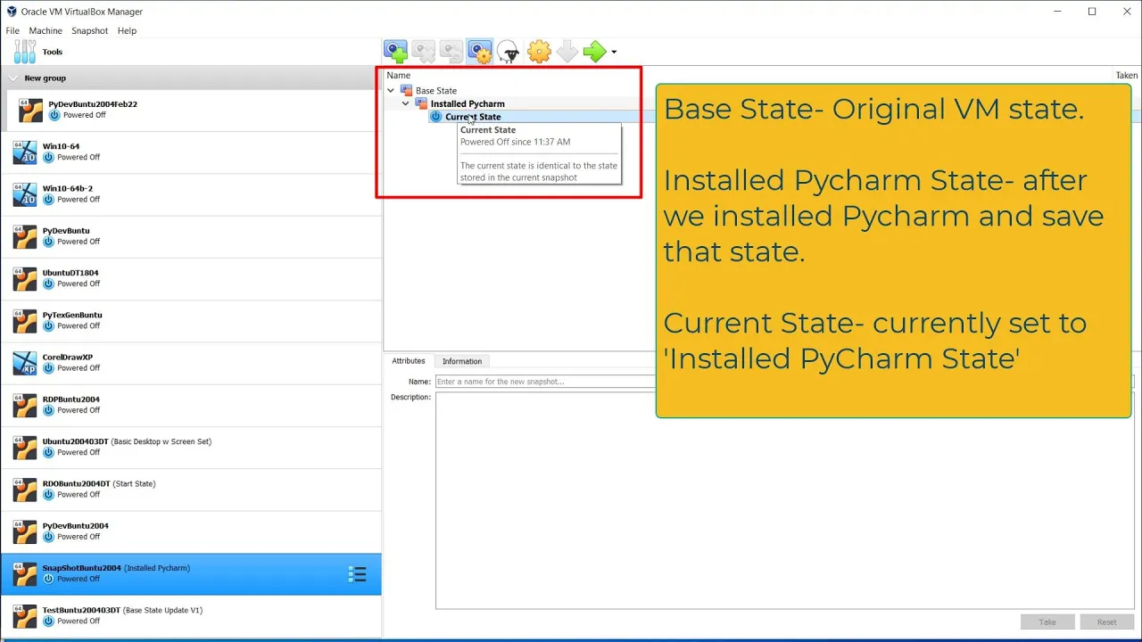Screen dimensions: 1142x642
Task: Click the PyDevBuntu VM icon
Action: [x=25, y=236]
